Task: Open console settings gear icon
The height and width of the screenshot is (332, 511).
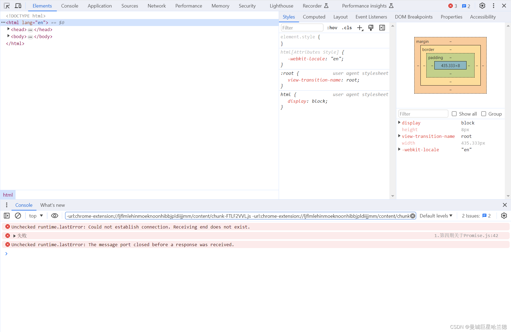Action: [x=504, y=216]
